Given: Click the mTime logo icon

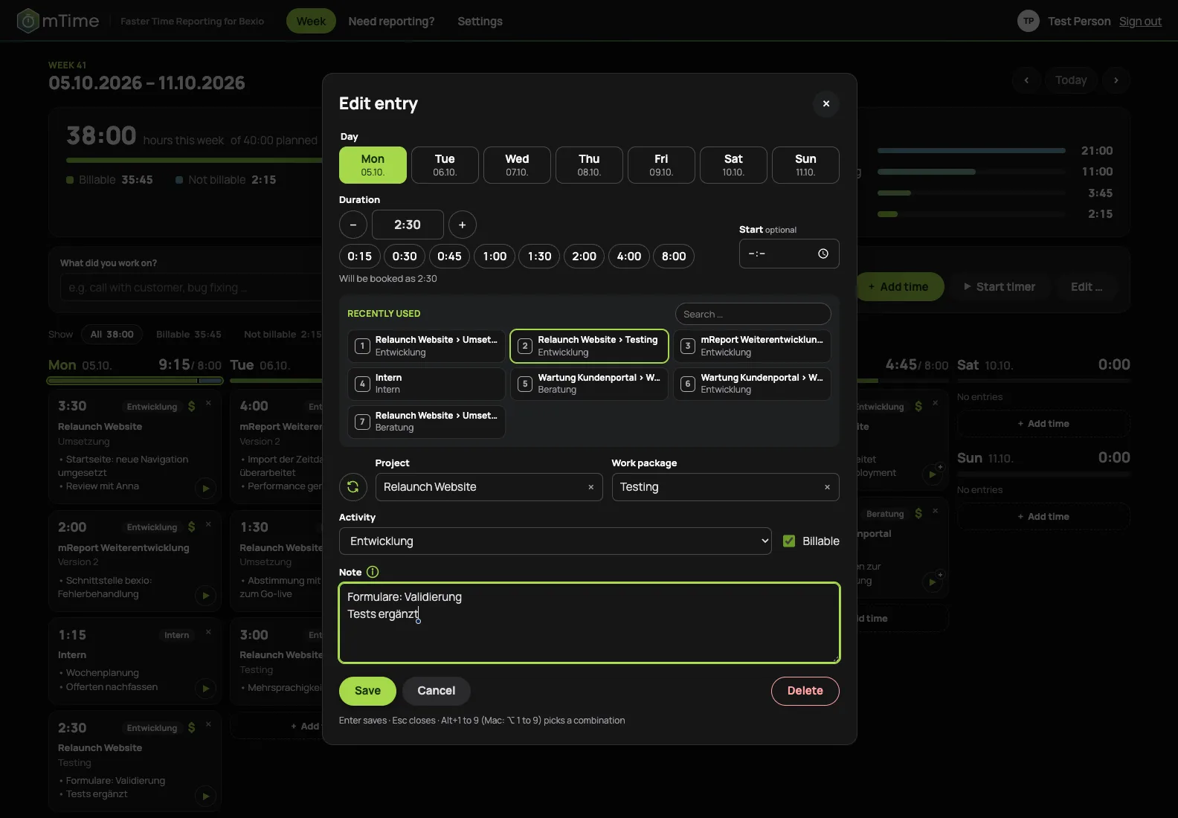Looking at the screenshot, I should coord(28,21).
